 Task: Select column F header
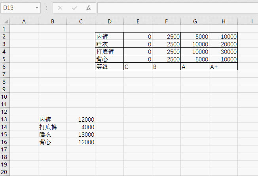tap(166, 21)
